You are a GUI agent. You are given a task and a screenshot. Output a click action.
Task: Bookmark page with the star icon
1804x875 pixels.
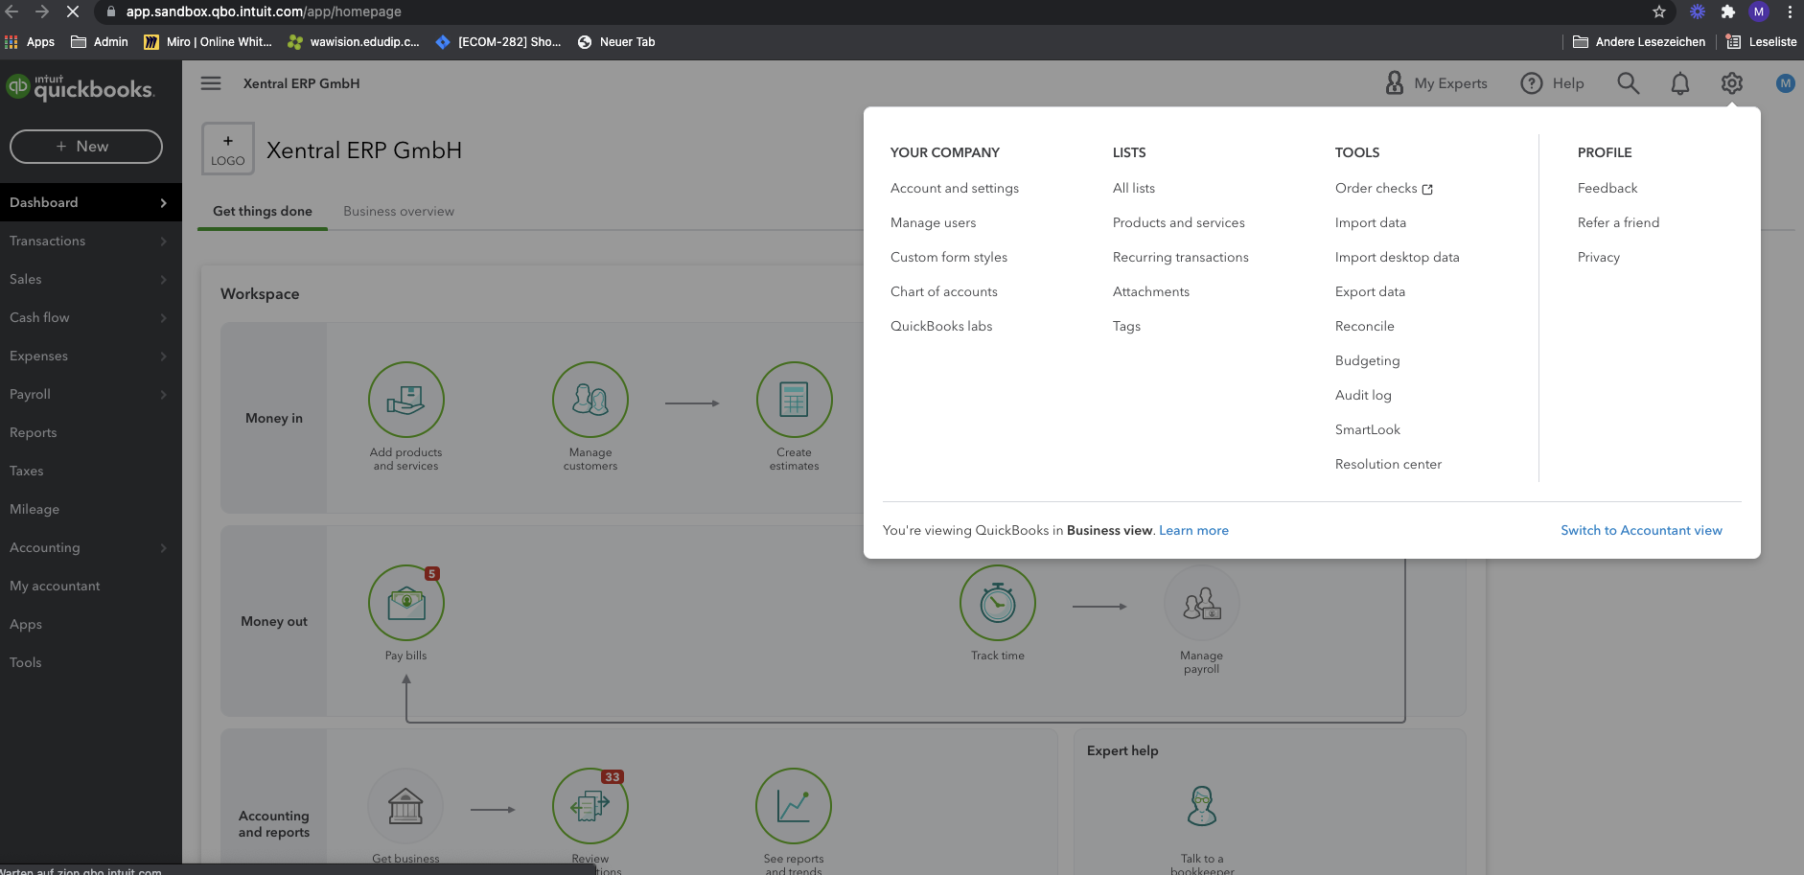1659,12
